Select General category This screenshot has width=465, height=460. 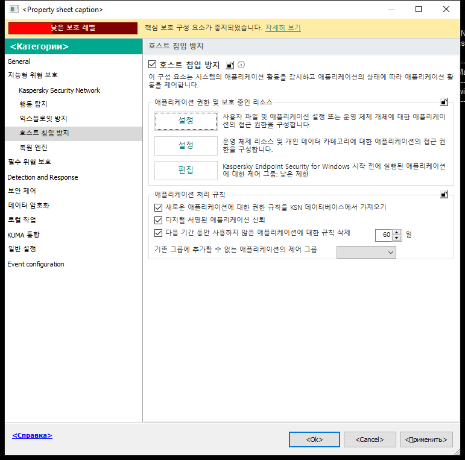click(19, 61)
